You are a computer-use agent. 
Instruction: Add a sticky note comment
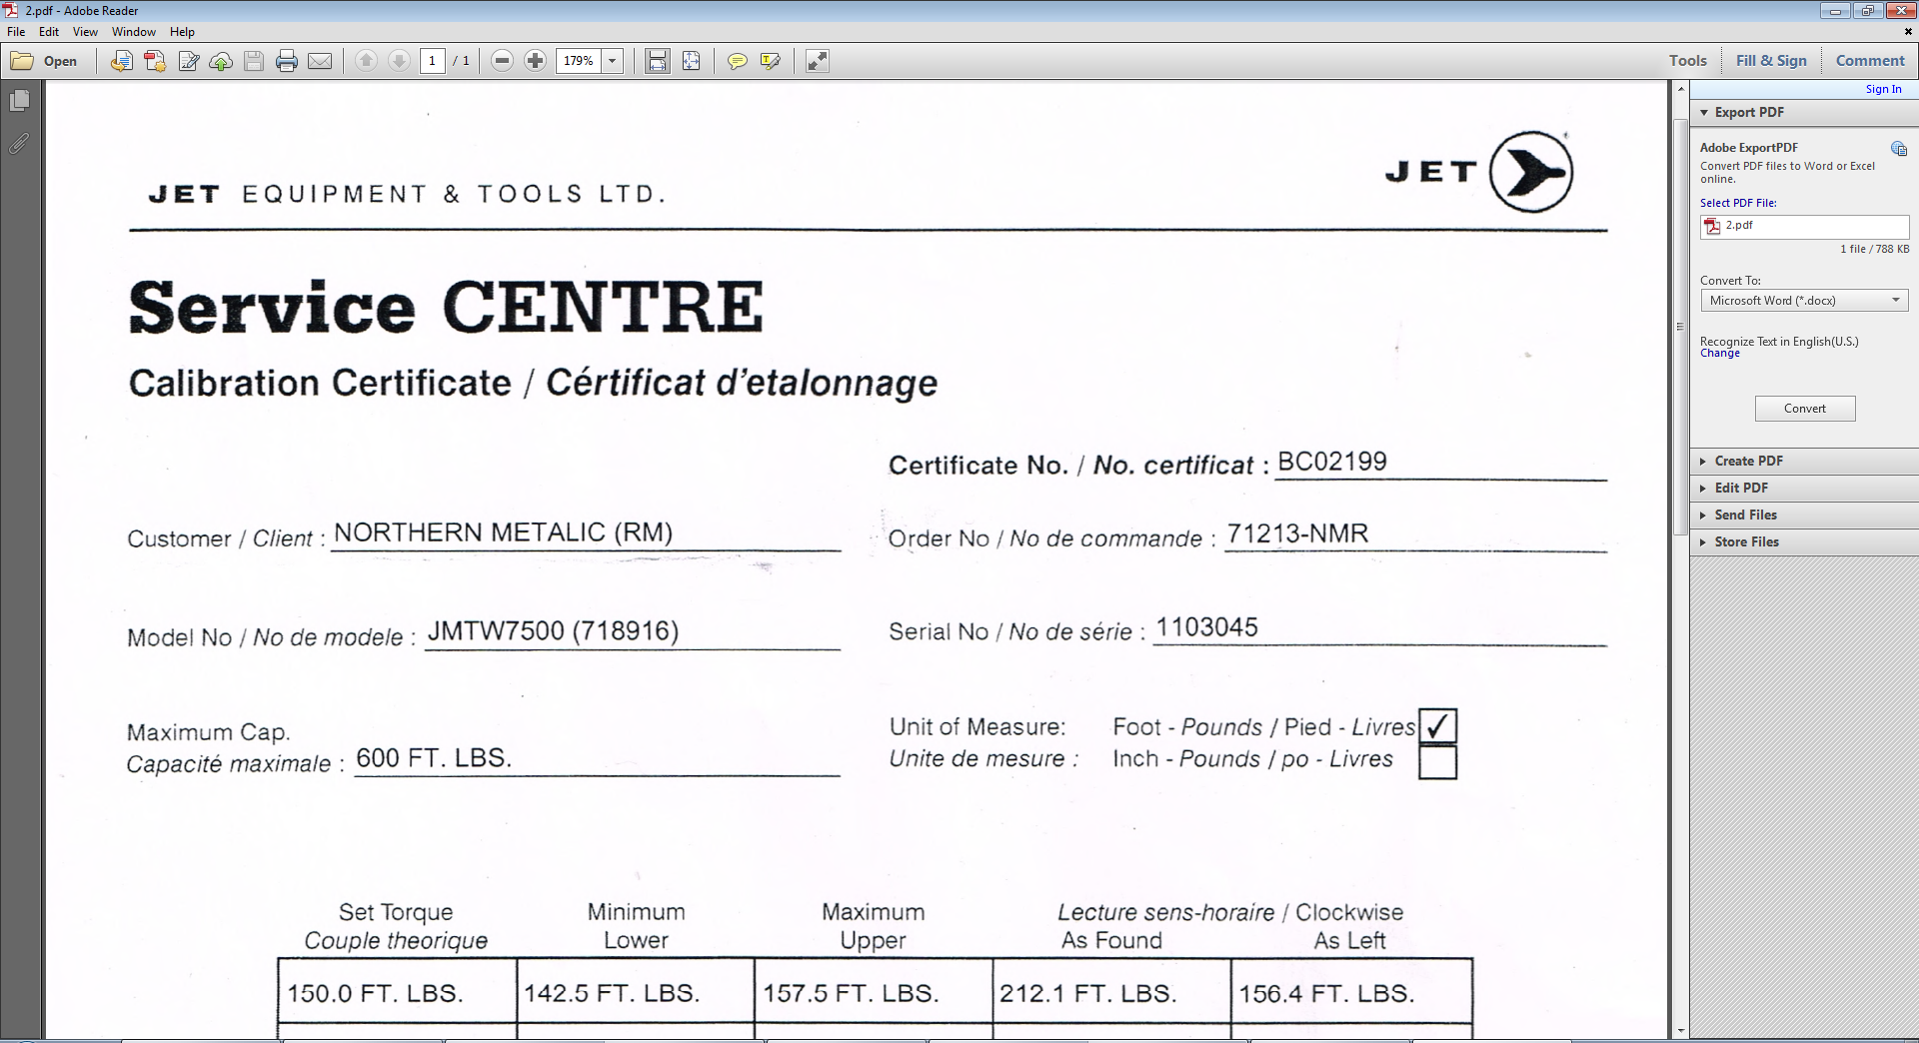pos(738,61)
